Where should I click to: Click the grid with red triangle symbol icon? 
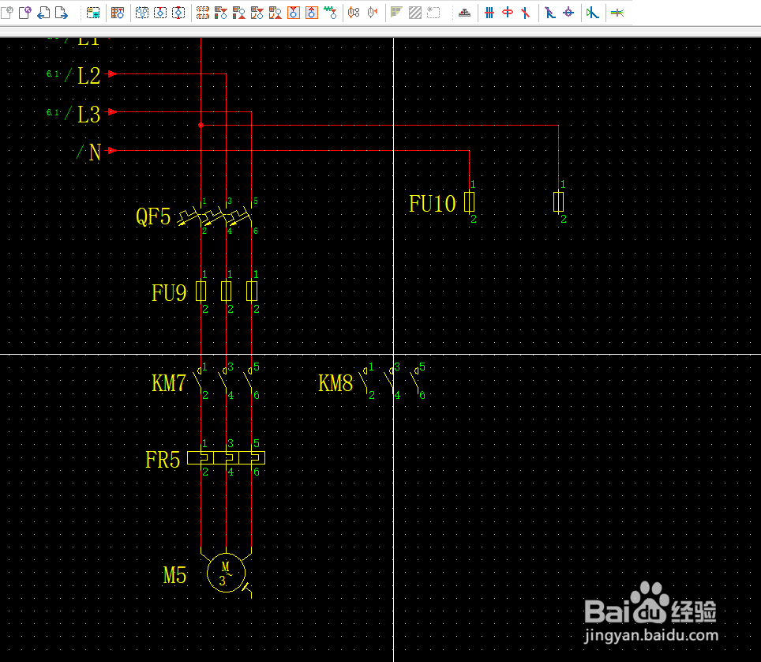pyautogui.click(x=118, y=13)
